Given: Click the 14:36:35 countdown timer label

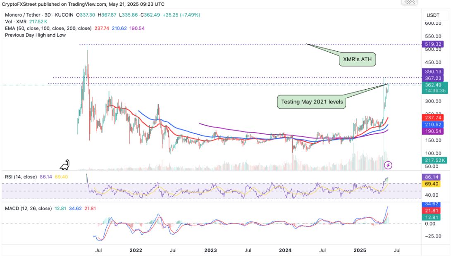Looking at the screenshot, I should click(434, 90).
